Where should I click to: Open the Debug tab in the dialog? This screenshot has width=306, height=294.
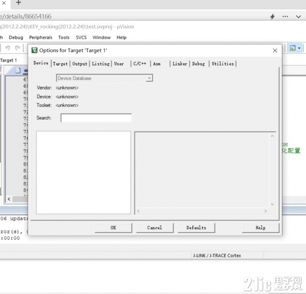[198, 64]
